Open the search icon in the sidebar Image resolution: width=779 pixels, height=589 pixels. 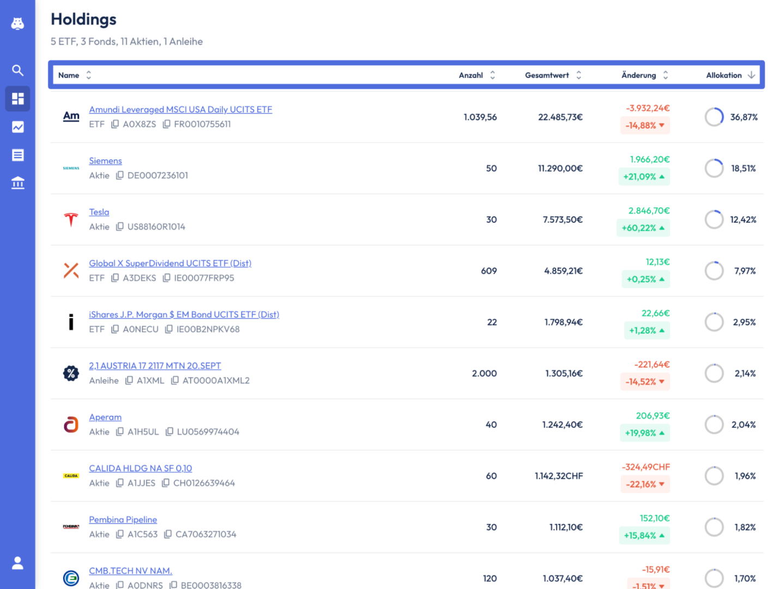[17, 70]
